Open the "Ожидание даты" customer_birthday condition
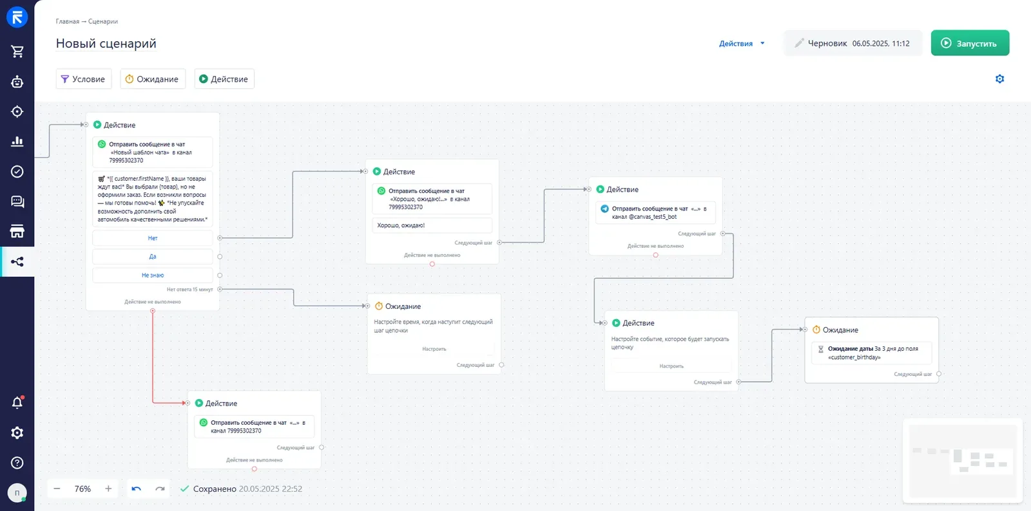This screenshot has height=511, width=1031. 871,353
